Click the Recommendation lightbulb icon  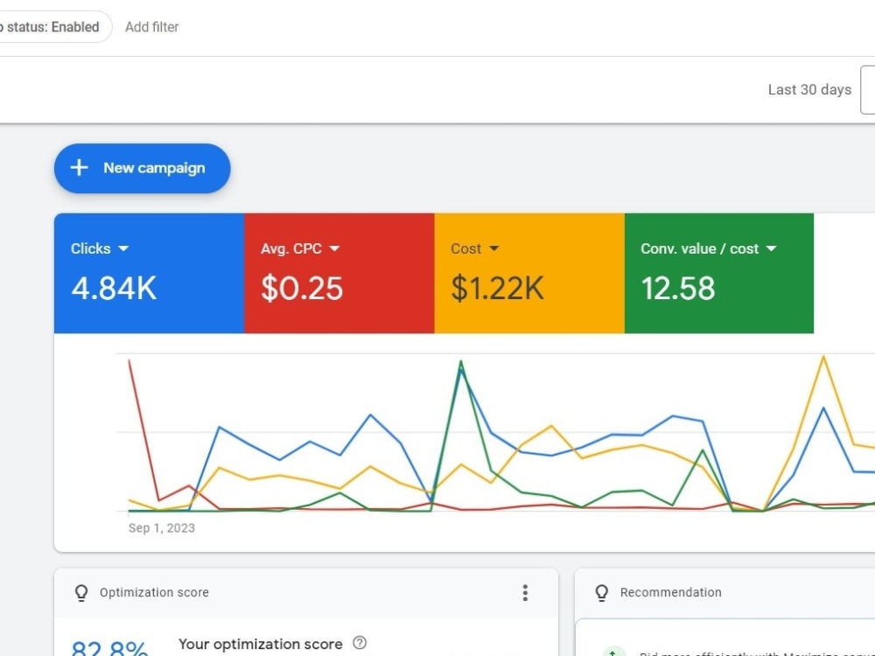pos(602,592)
